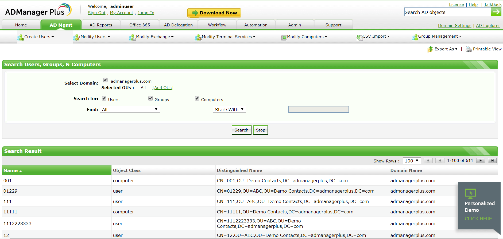This screenshot has height=239, width=503.
Task: Click the Modify Computers icon
Action: [x=284, y=38]
